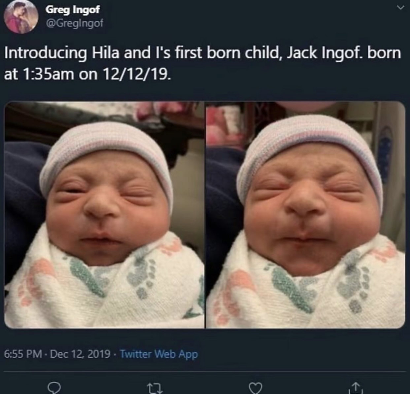
Task: Click the '12/12/19' date in tweet text
Action: point(137,74)
